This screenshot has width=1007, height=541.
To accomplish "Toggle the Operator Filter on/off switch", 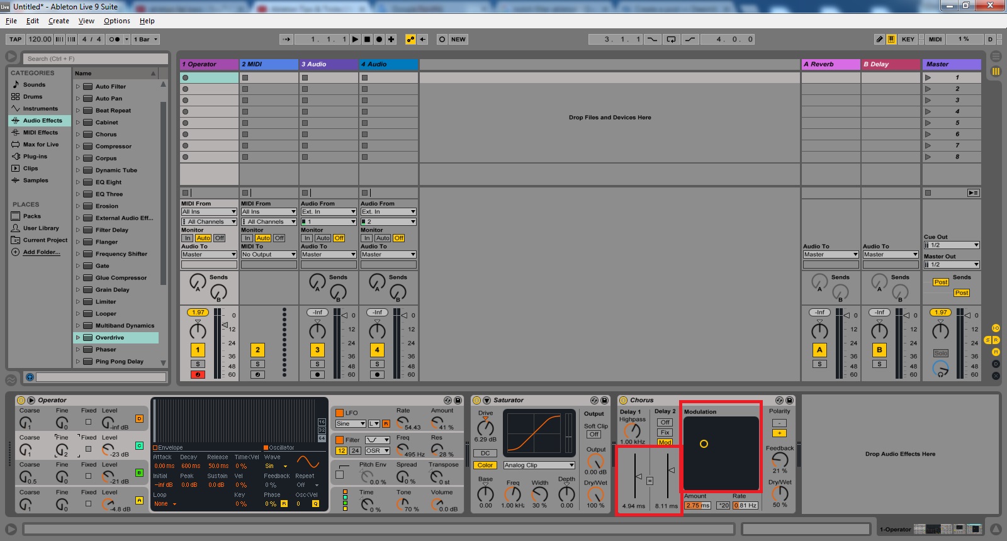I will 339,440.
